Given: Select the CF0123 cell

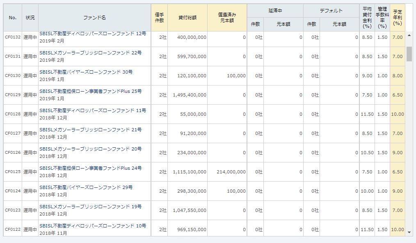Looking at the screenshot, I should click(x=13, y=210).
